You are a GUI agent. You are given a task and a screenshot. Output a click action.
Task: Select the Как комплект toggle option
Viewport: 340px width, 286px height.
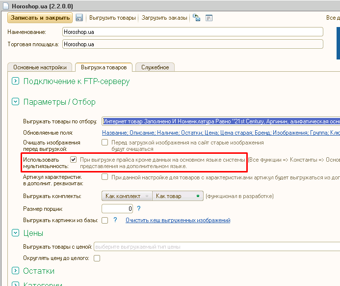pyautogui.click(x=127, y=196)
